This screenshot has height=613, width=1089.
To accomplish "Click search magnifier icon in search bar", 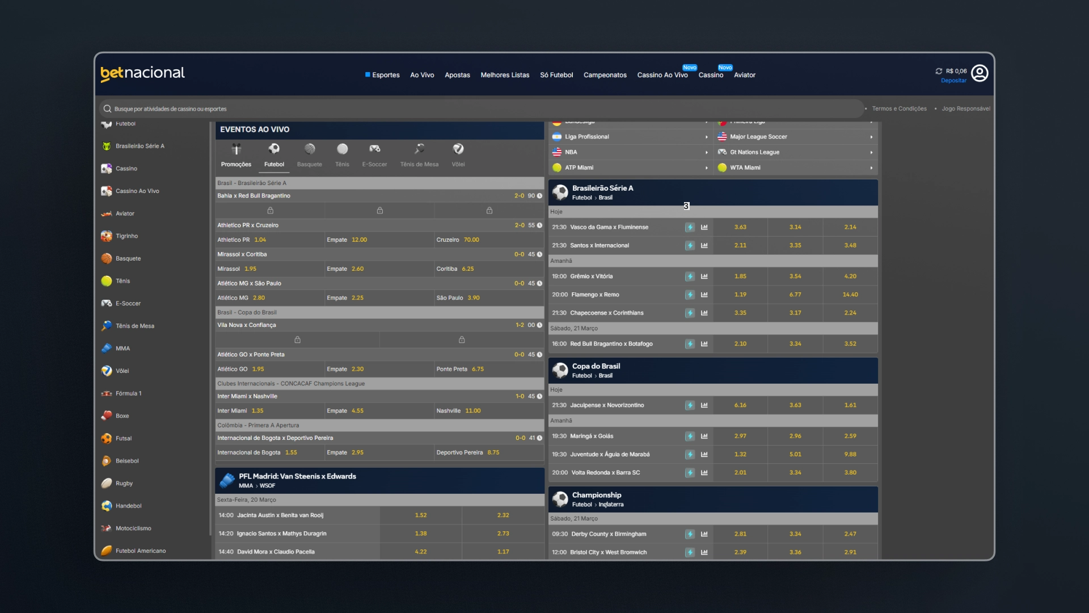I will click(107, 109).
